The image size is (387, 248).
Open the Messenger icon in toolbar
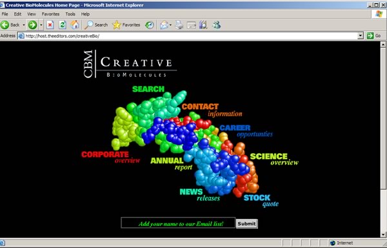[x=217, y=25]
